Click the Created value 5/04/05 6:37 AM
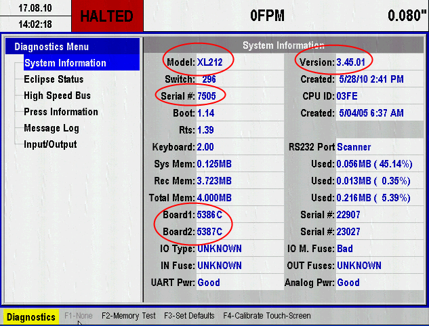The image size is (429, 326). tap(371, 113)
